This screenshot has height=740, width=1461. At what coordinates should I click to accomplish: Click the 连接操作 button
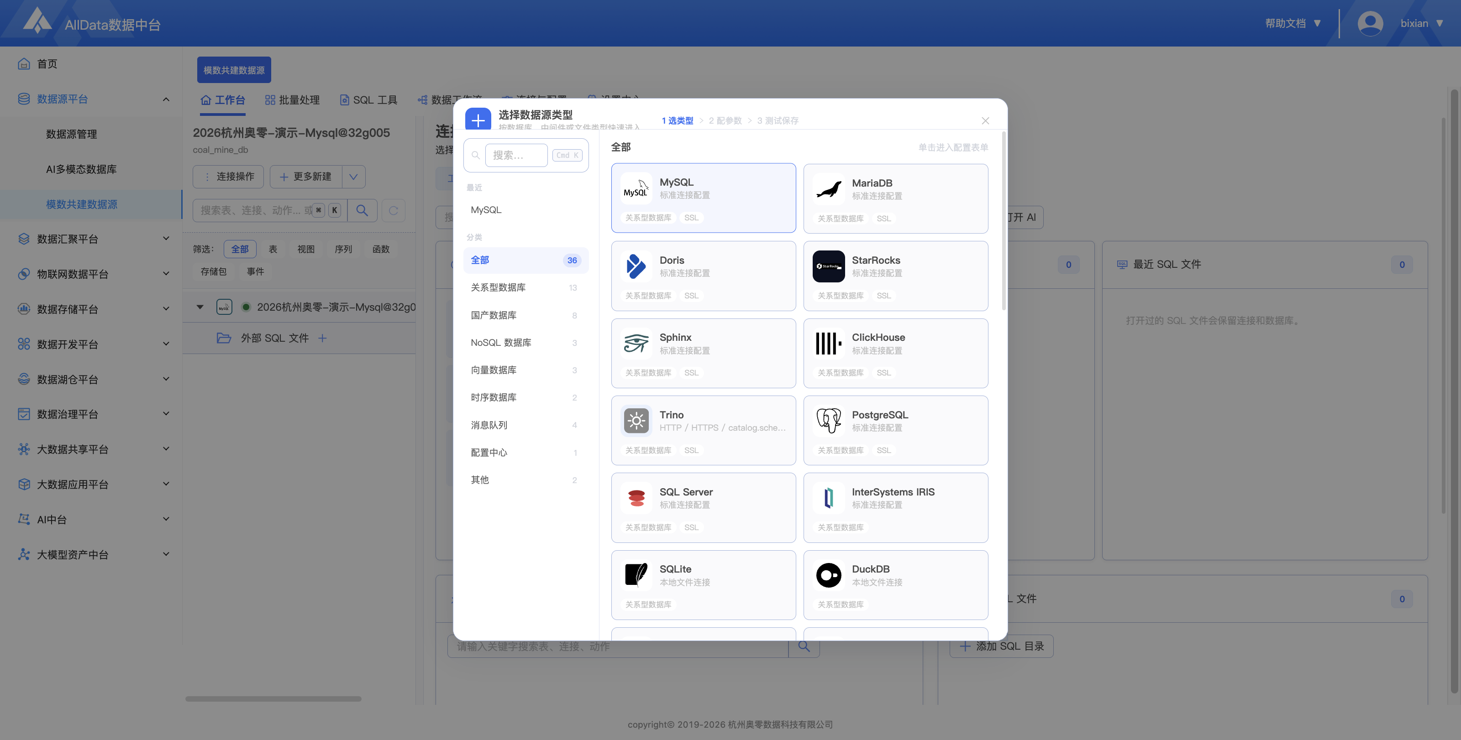229,177
